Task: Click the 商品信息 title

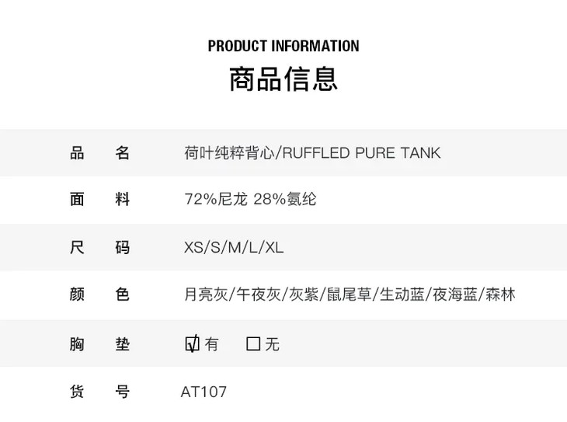Action: pyautogui.click(x=283, y=79)
